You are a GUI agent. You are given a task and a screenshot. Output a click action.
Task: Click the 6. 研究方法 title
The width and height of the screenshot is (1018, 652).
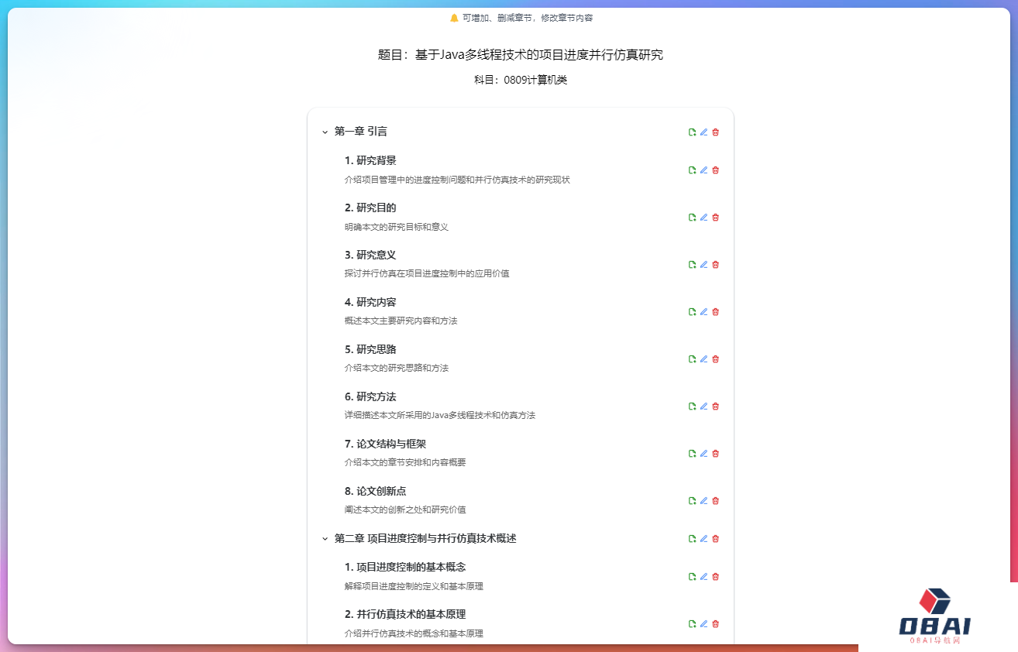click(x=370, y=396)
